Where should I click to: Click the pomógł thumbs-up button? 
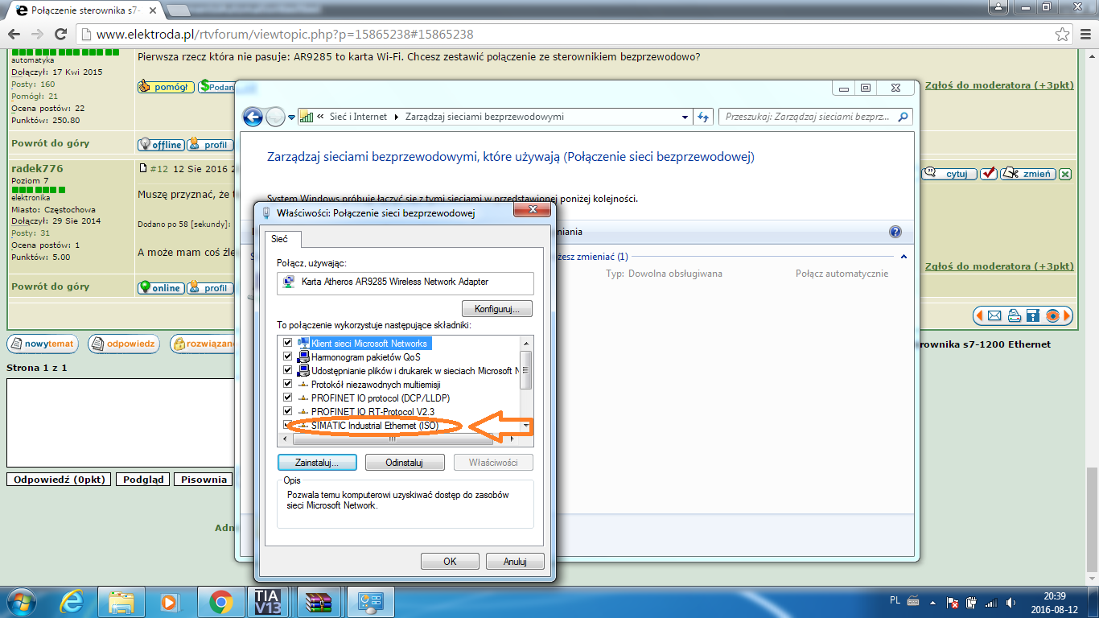click(x=166, y=86)
